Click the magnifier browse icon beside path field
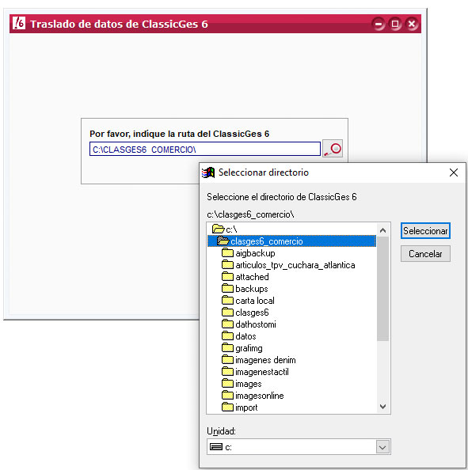This screenshot has height=470, width=468. click(x=333, y=149)
